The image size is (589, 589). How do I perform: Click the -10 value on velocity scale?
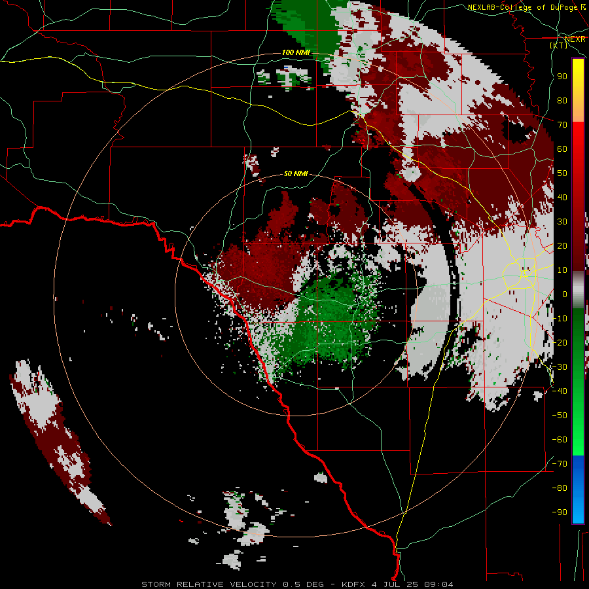pyautogui.click(x=560, y=319)
